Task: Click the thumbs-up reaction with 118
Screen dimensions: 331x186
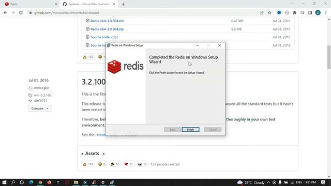Action: pos(88,164)
